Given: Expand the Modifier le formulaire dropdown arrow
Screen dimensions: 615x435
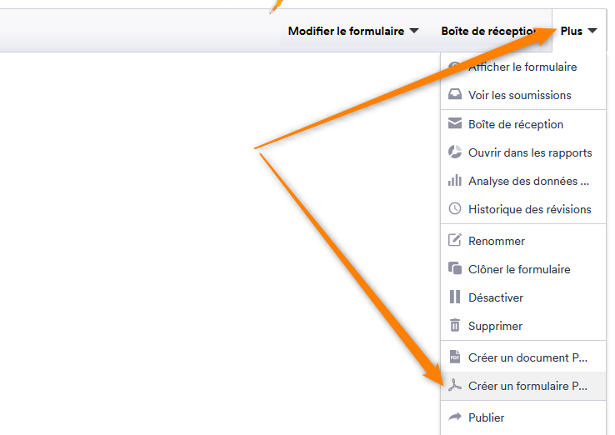Looking at the screenshot, I should tap(414, 31).
